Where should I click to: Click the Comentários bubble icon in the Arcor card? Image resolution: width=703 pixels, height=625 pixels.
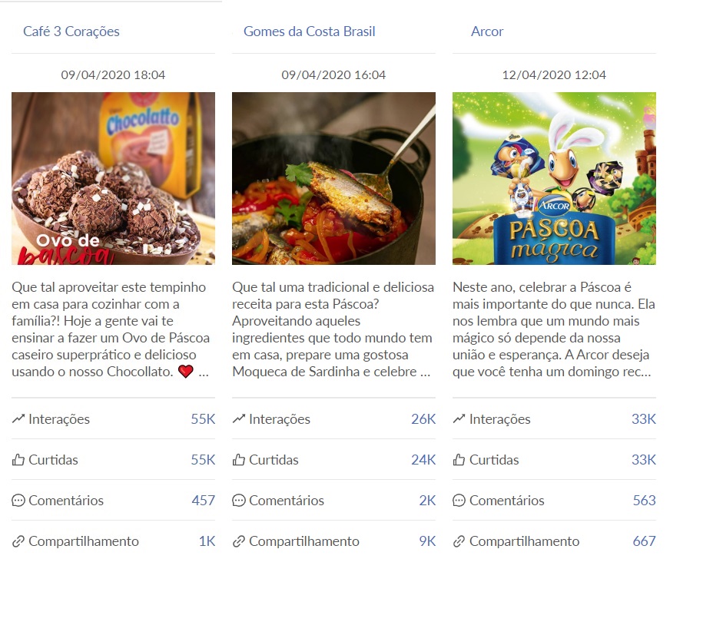coord(459,501)
